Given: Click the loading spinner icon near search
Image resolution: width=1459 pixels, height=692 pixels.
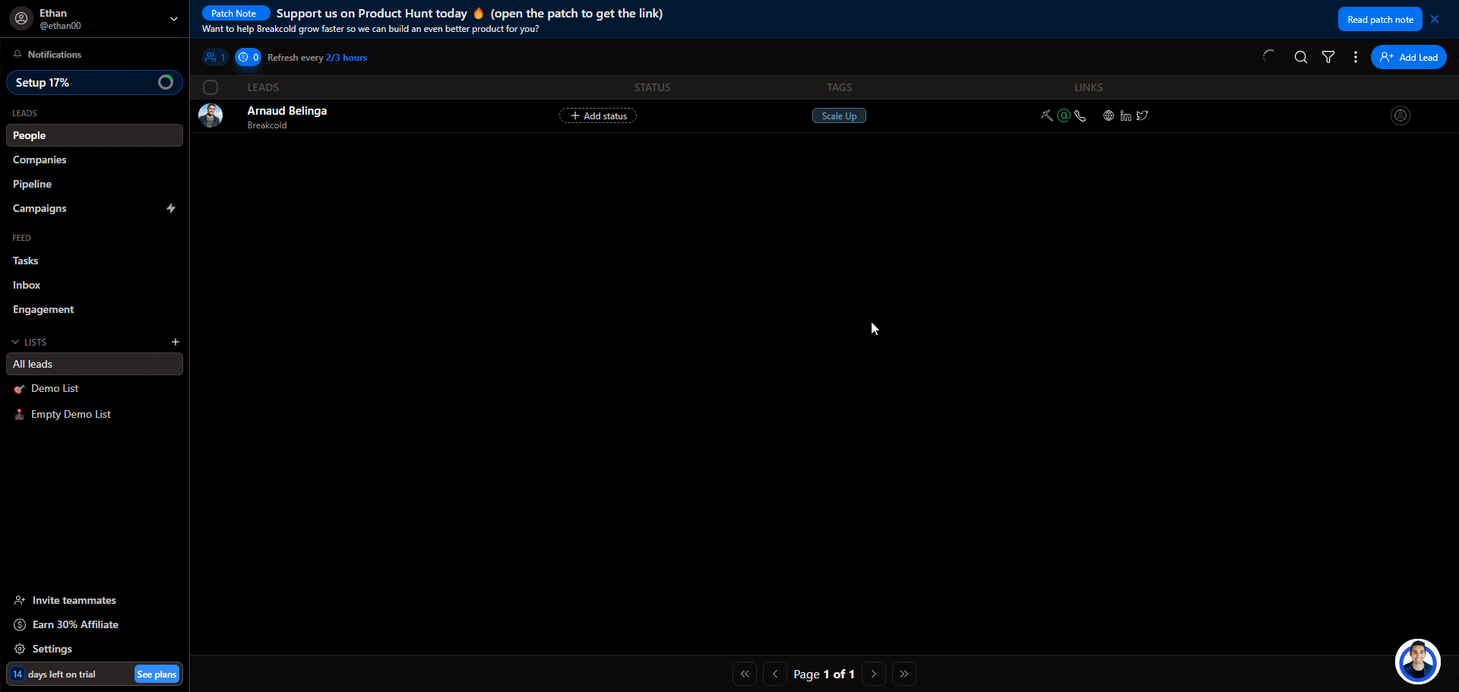Looking at the screenshot, I should 1268,56.
